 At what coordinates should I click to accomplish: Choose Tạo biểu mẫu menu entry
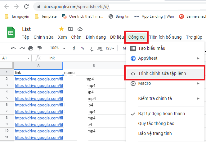[x=152, y=48]
